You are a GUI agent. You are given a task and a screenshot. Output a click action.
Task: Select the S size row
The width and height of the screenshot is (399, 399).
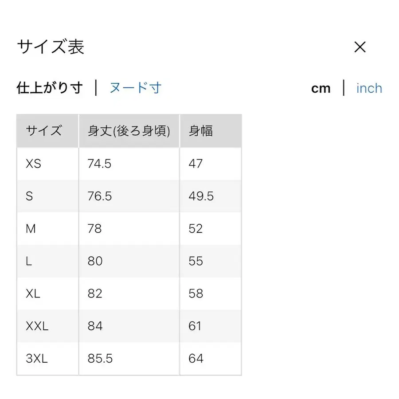click(29, 196)
